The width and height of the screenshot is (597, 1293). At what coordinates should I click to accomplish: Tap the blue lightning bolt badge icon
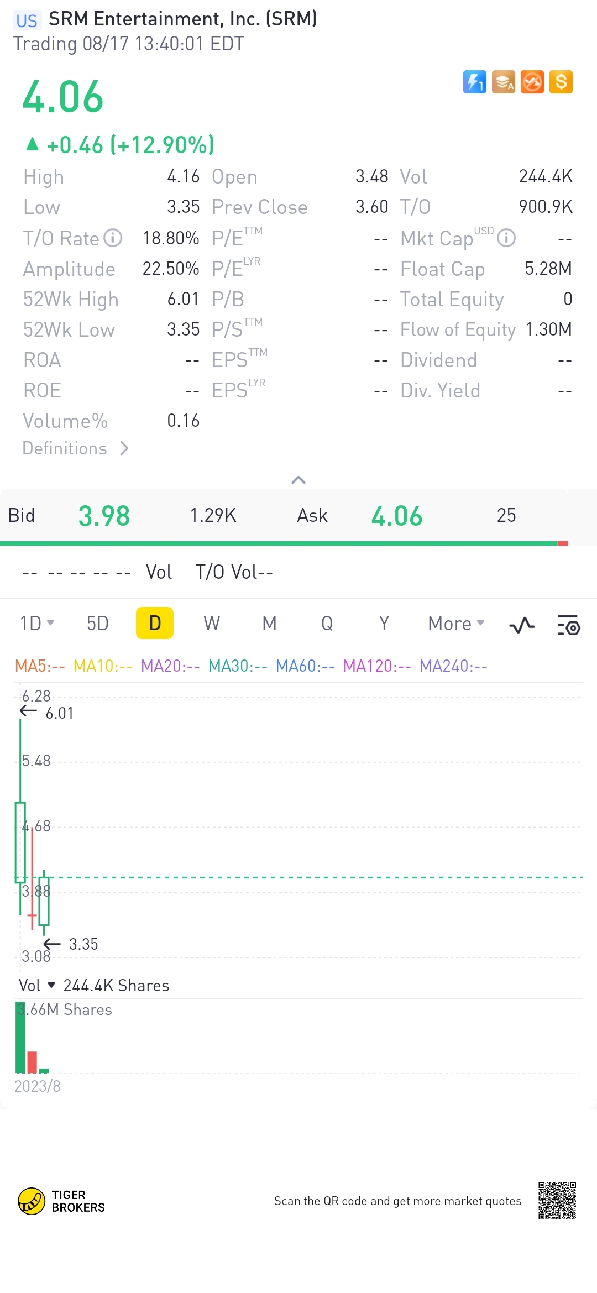(474, 82)
